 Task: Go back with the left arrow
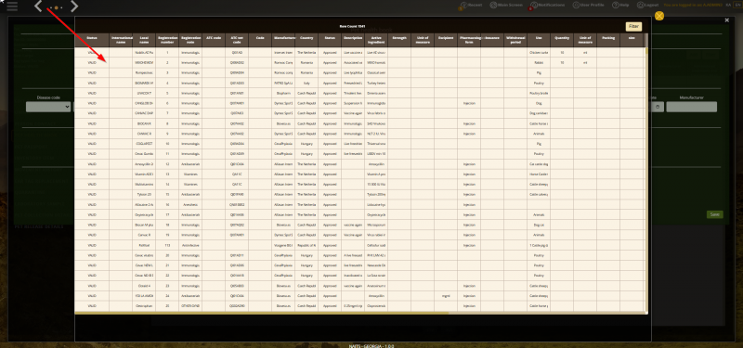[38, 6]
